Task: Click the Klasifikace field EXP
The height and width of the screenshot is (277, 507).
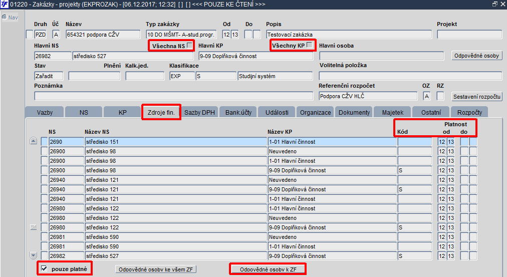Action: (182, 76)
